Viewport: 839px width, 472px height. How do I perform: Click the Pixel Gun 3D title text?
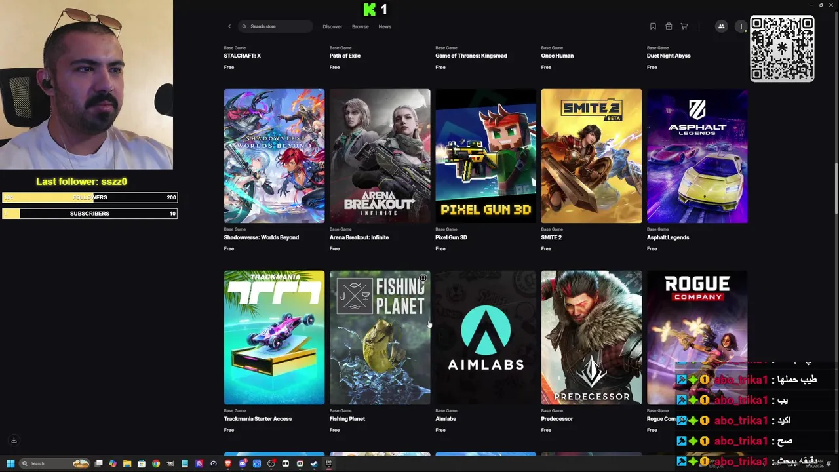click(x=452, y=237)
